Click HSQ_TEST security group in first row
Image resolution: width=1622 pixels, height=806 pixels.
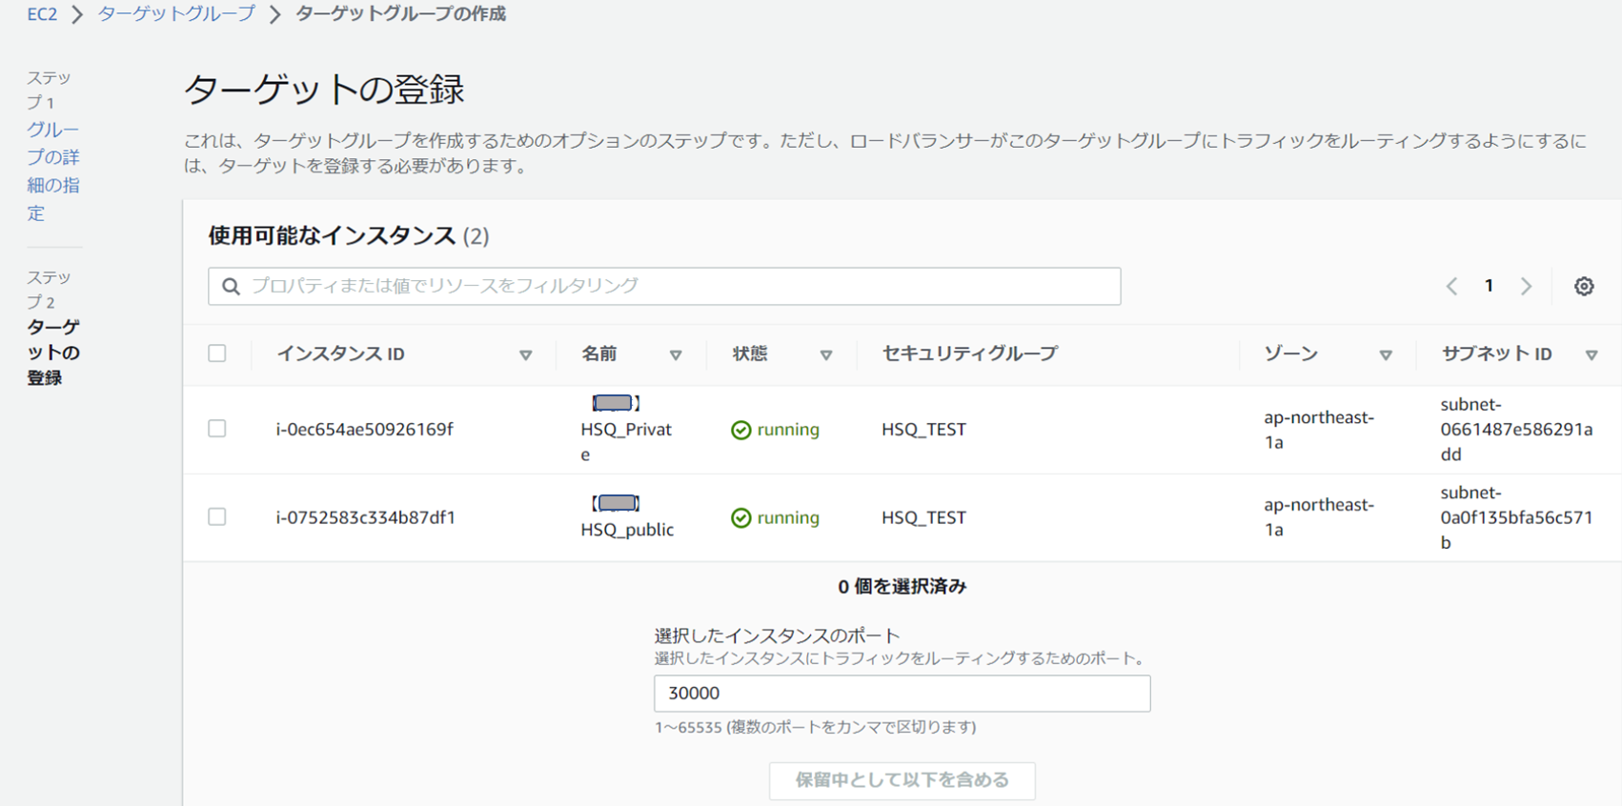(x=923, y=430)
